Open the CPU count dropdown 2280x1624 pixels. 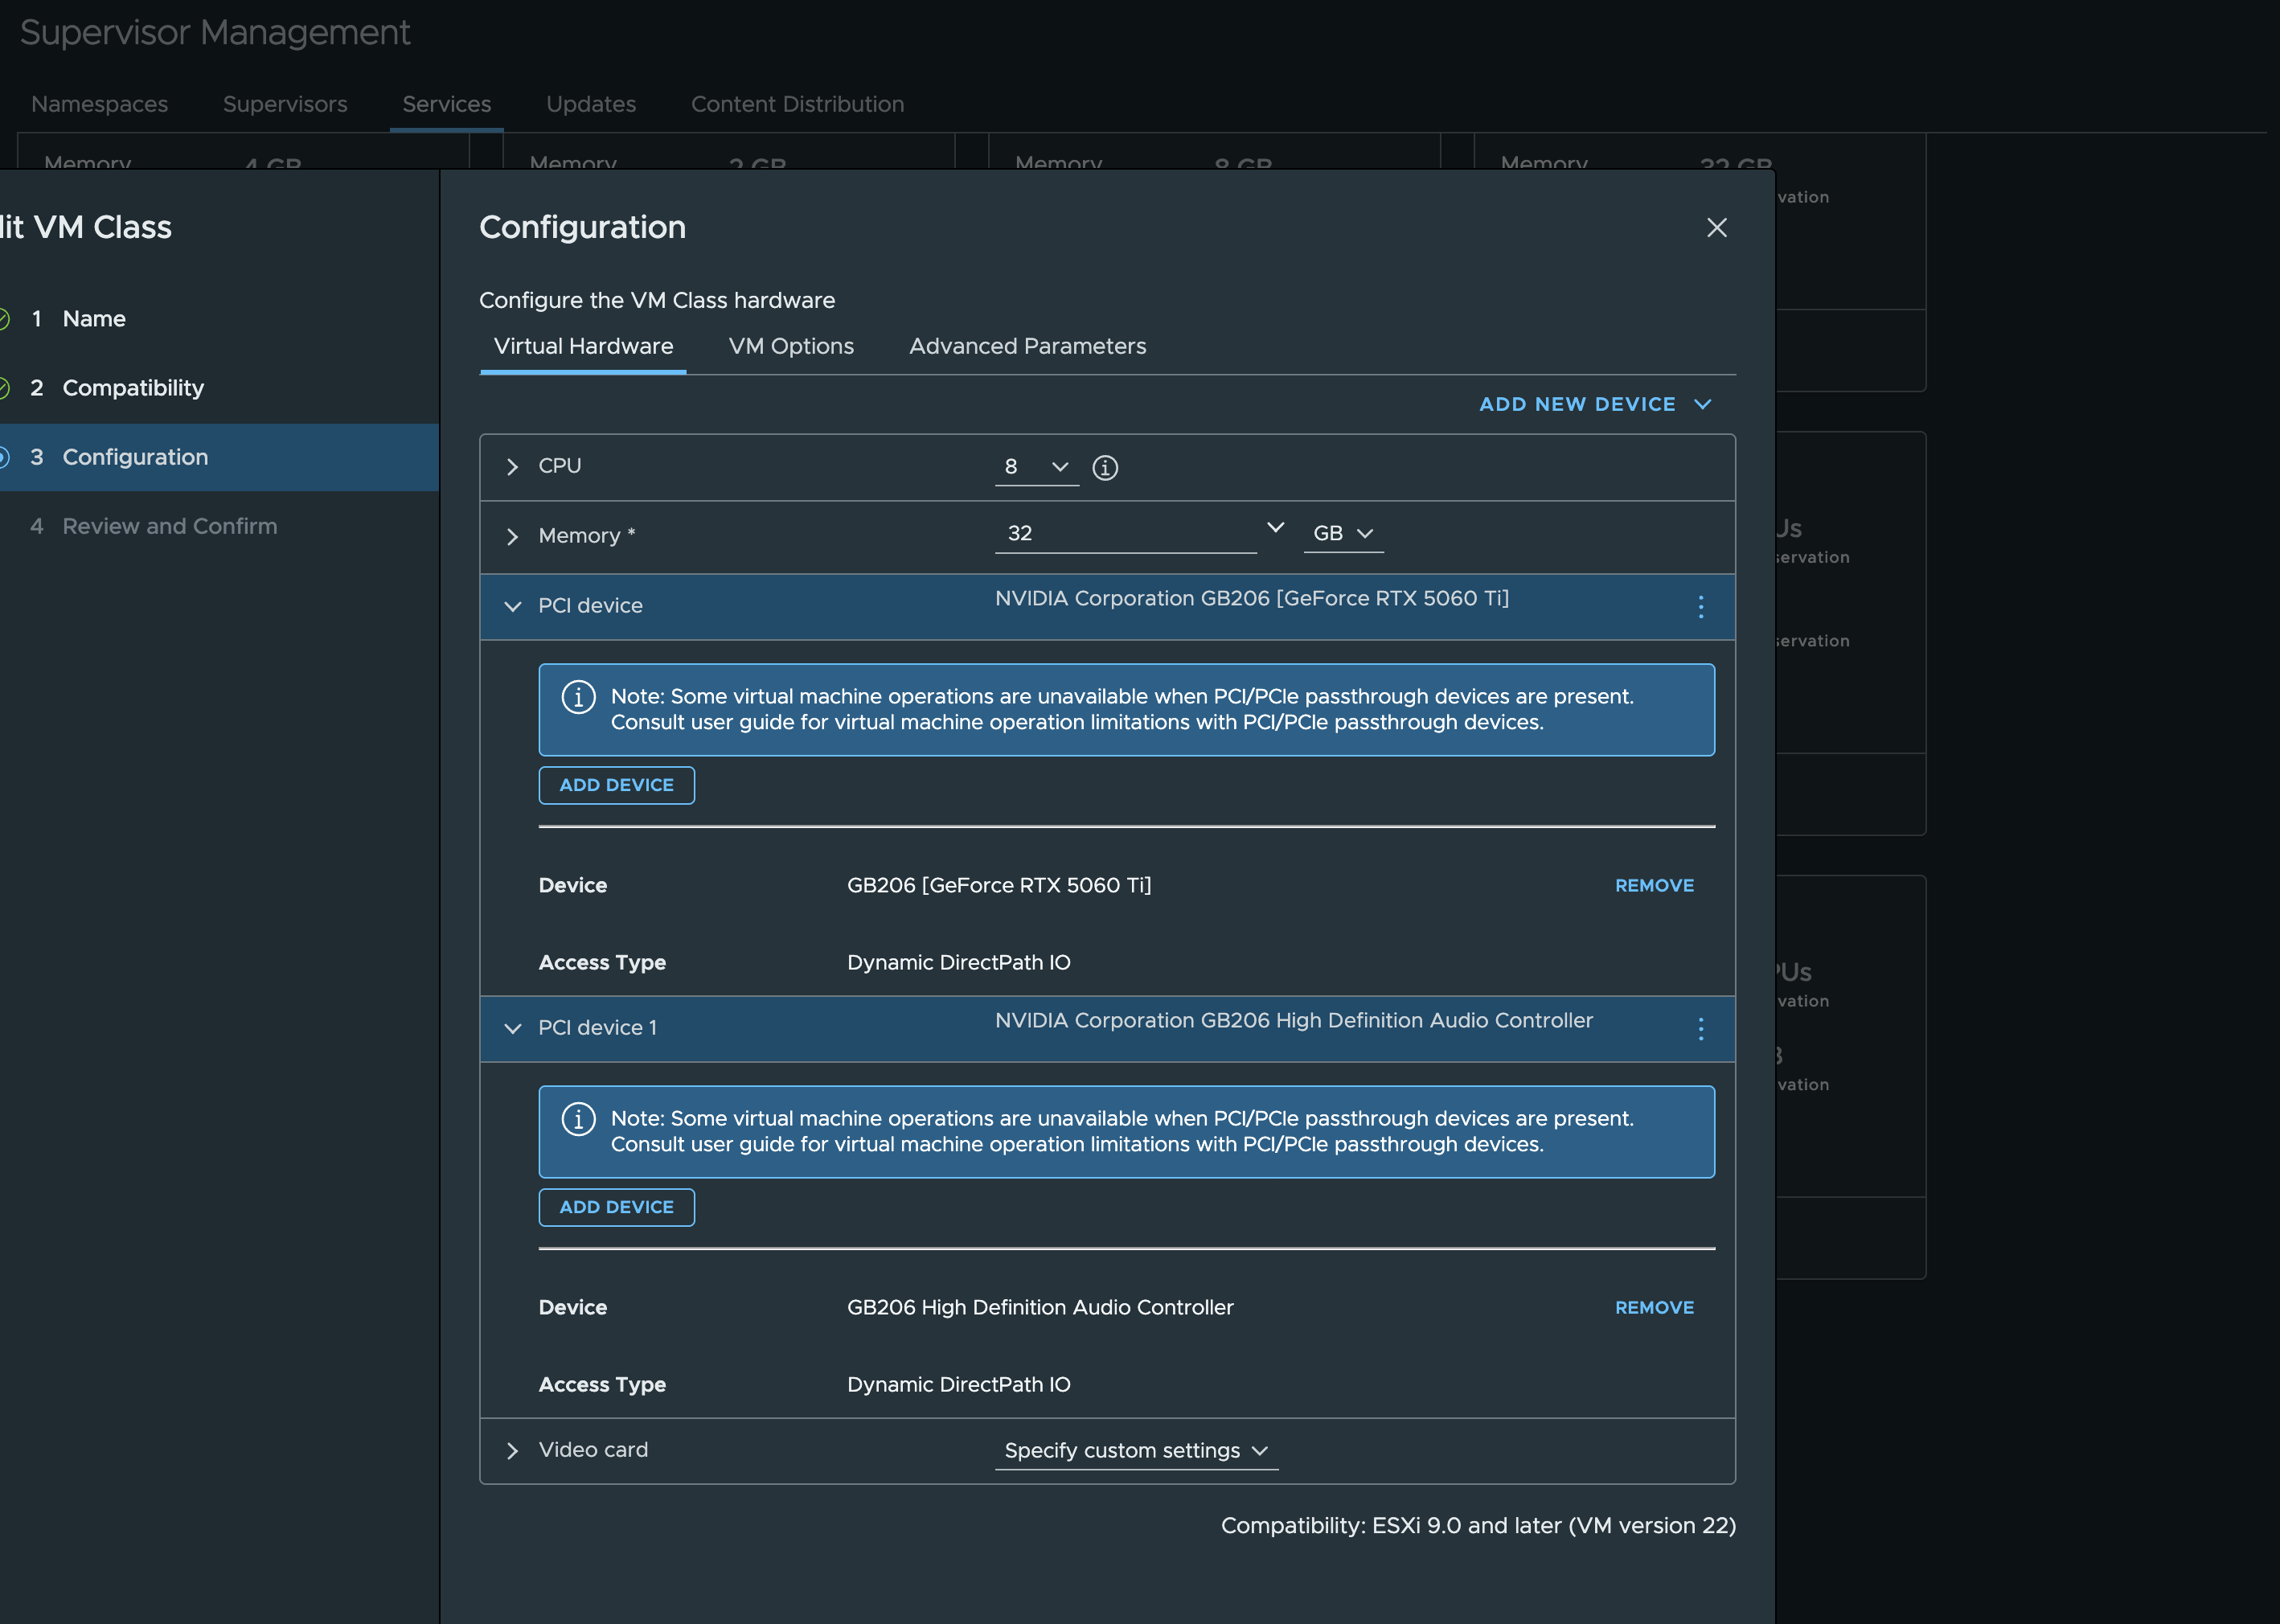pos(1036,467)
